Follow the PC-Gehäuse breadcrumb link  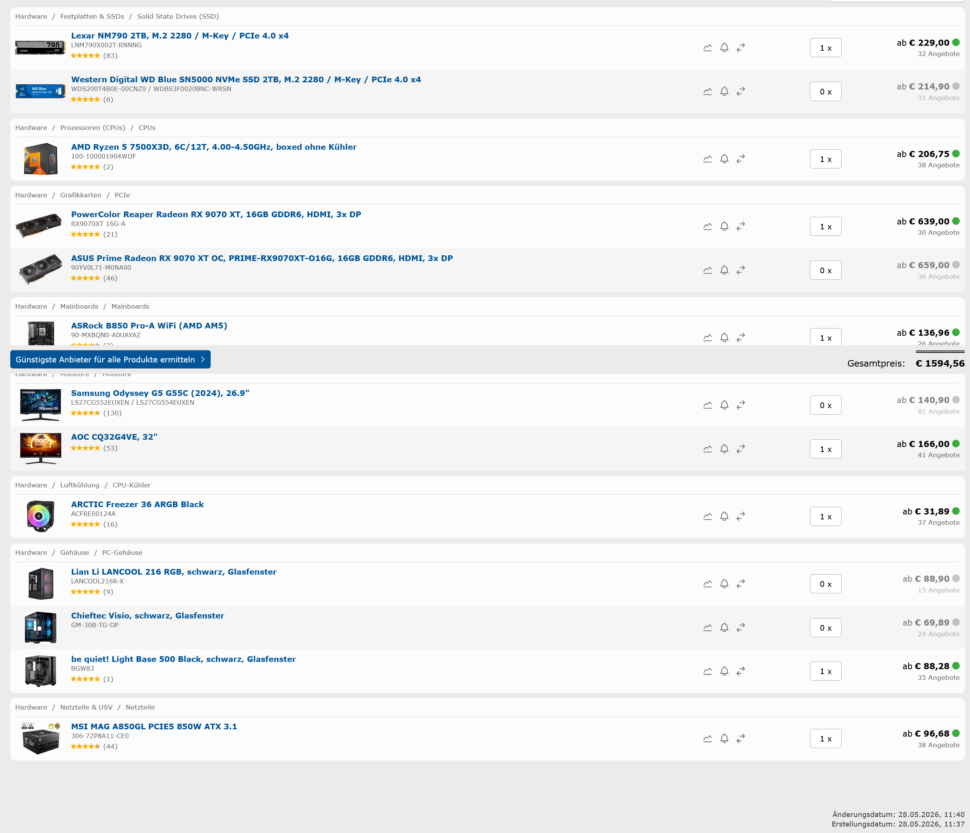122,553
